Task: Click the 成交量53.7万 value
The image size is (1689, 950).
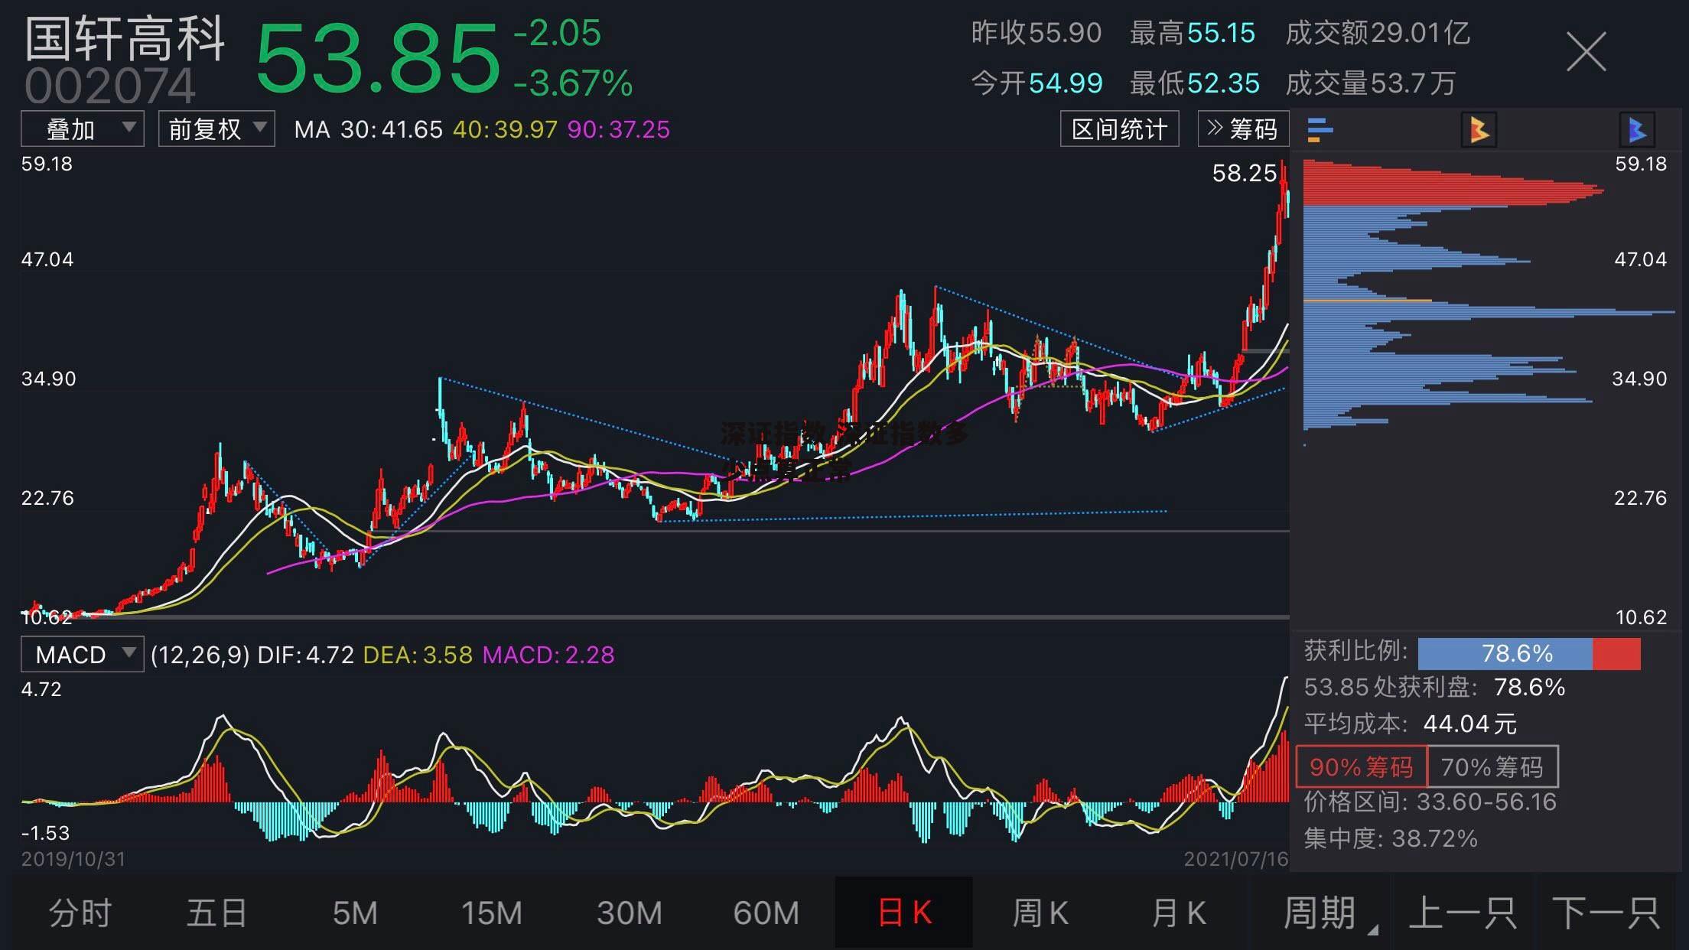Action: 1370,83
